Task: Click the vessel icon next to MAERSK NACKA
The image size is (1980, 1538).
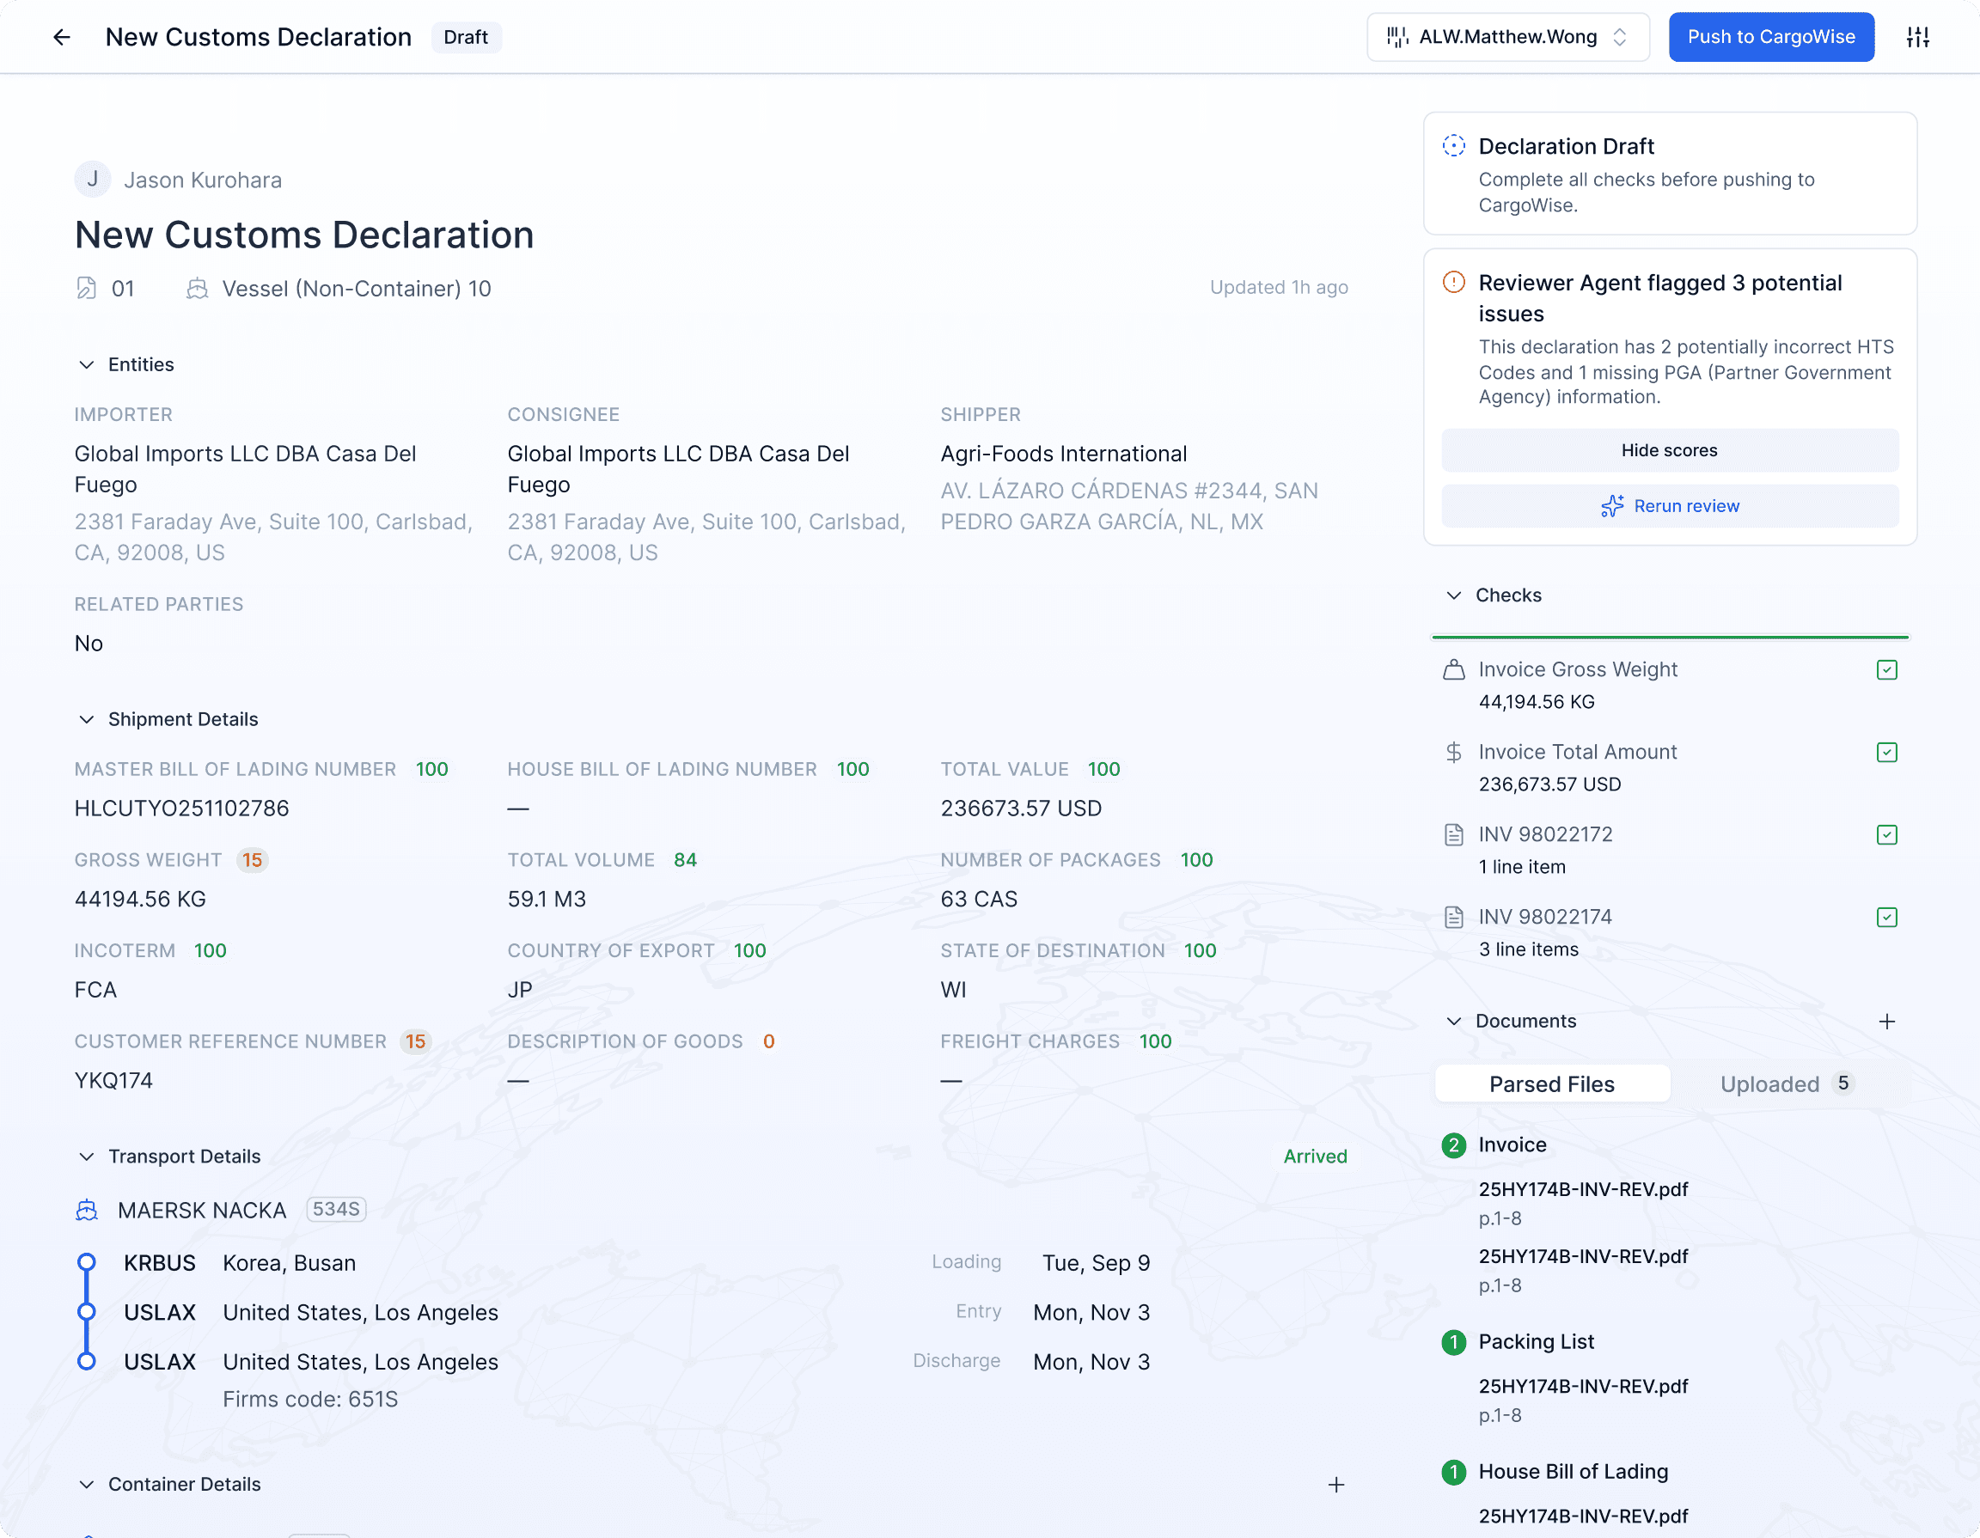Action: tap(87, 1209)
